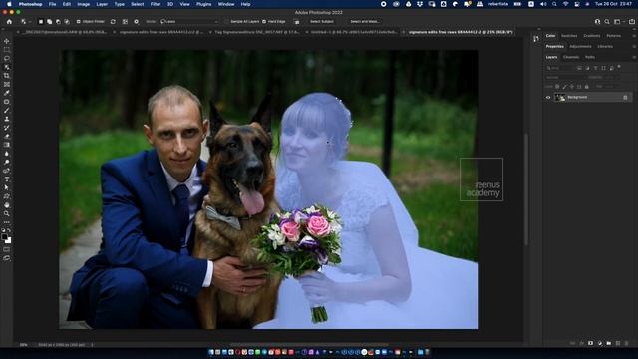Select the Move tool

(7, 41)
